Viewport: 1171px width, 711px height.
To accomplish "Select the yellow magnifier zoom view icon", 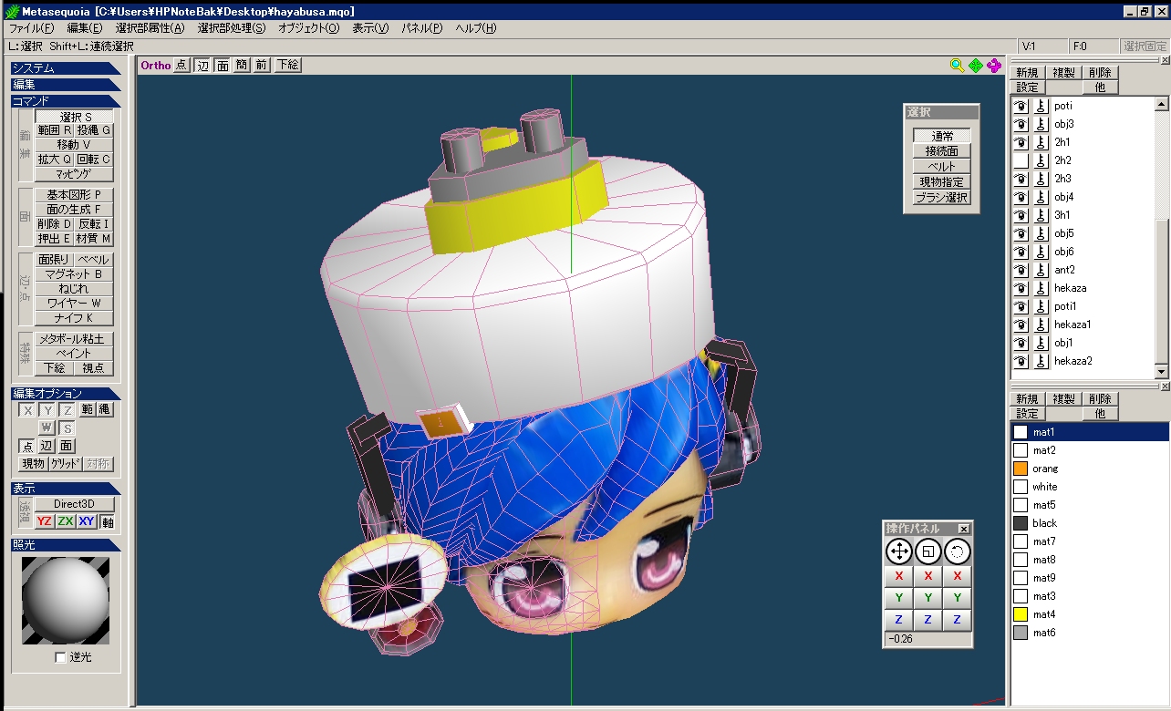I will [957, 65].
